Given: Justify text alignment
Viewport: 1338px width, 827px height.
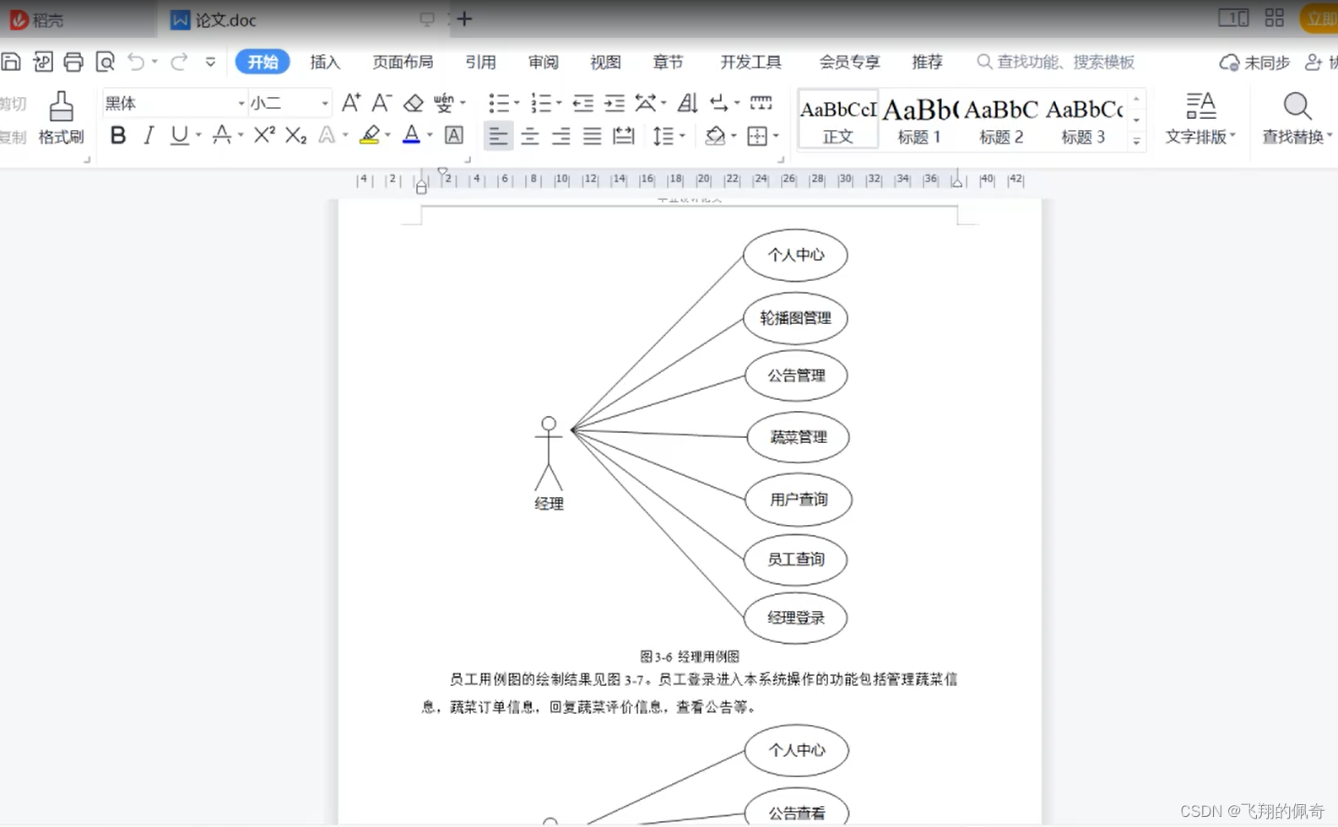Looking at the screenshot, I should coord(592,135).
